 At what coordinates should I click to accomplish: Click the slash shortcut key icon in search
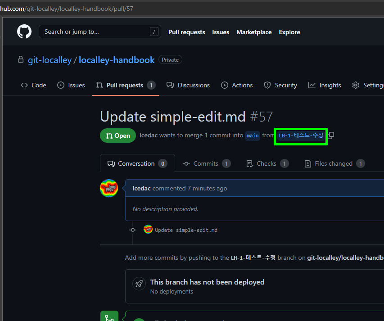click(x=154, y=32)
